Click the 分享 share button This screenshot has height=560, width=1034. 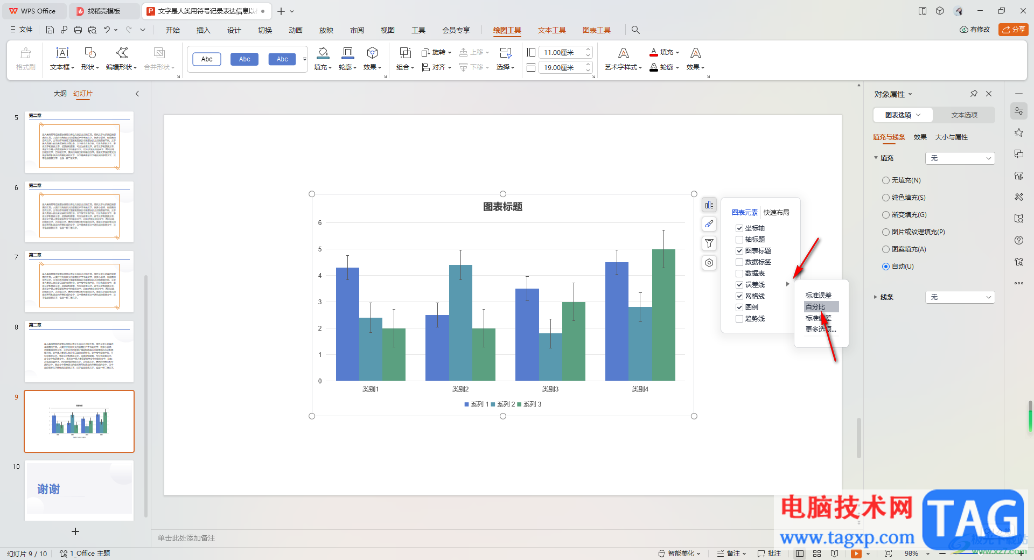point(1013,30)
